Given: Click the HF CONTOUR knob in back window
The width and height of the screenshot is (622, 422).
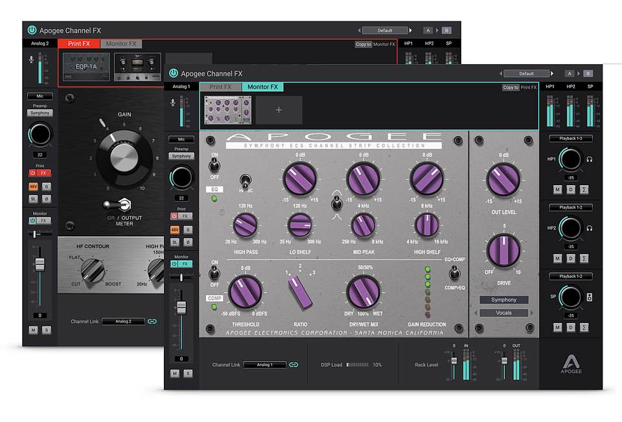Looking at the screenshot, I should click(93, 270).
